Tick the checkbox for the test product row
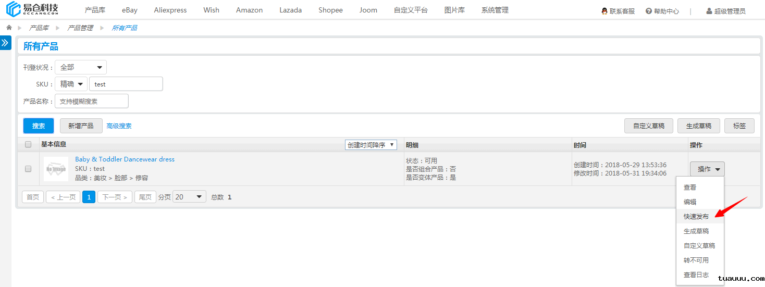Screen dimensions: 765x287 click(28, 169)
